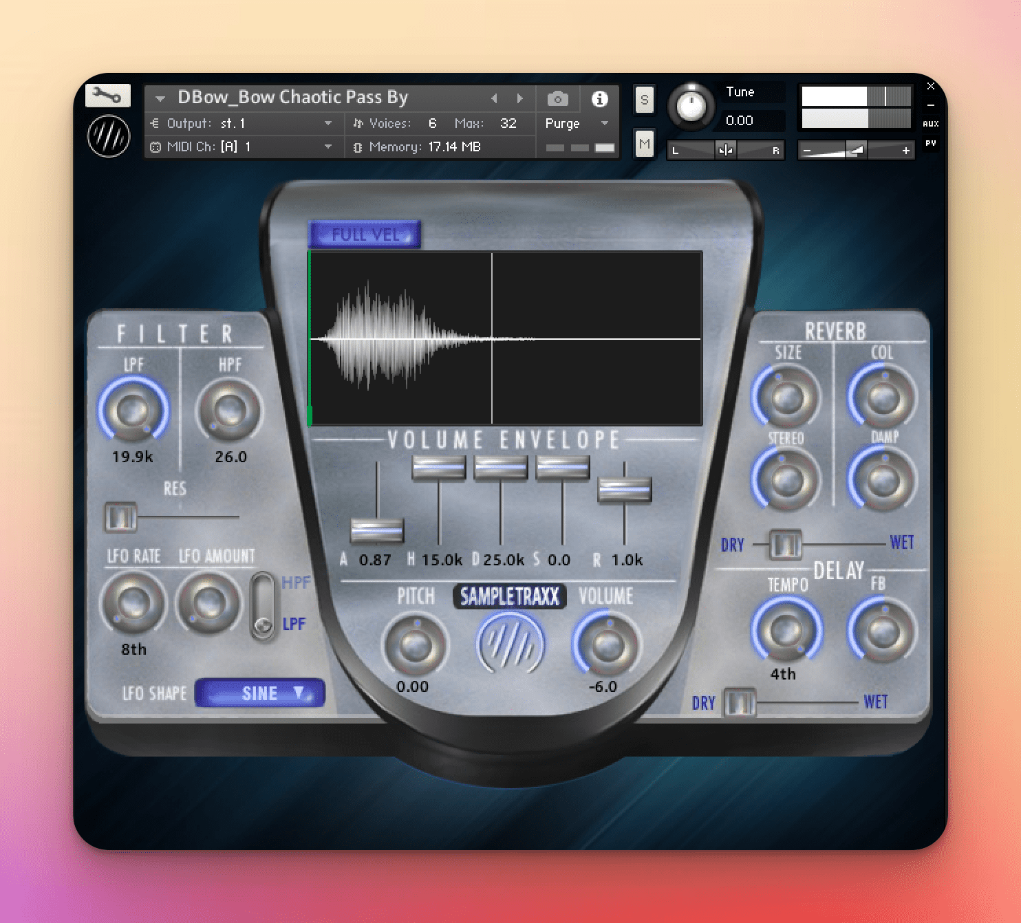
Task: Click the Release envelope fader
Action: coord(625,490)
